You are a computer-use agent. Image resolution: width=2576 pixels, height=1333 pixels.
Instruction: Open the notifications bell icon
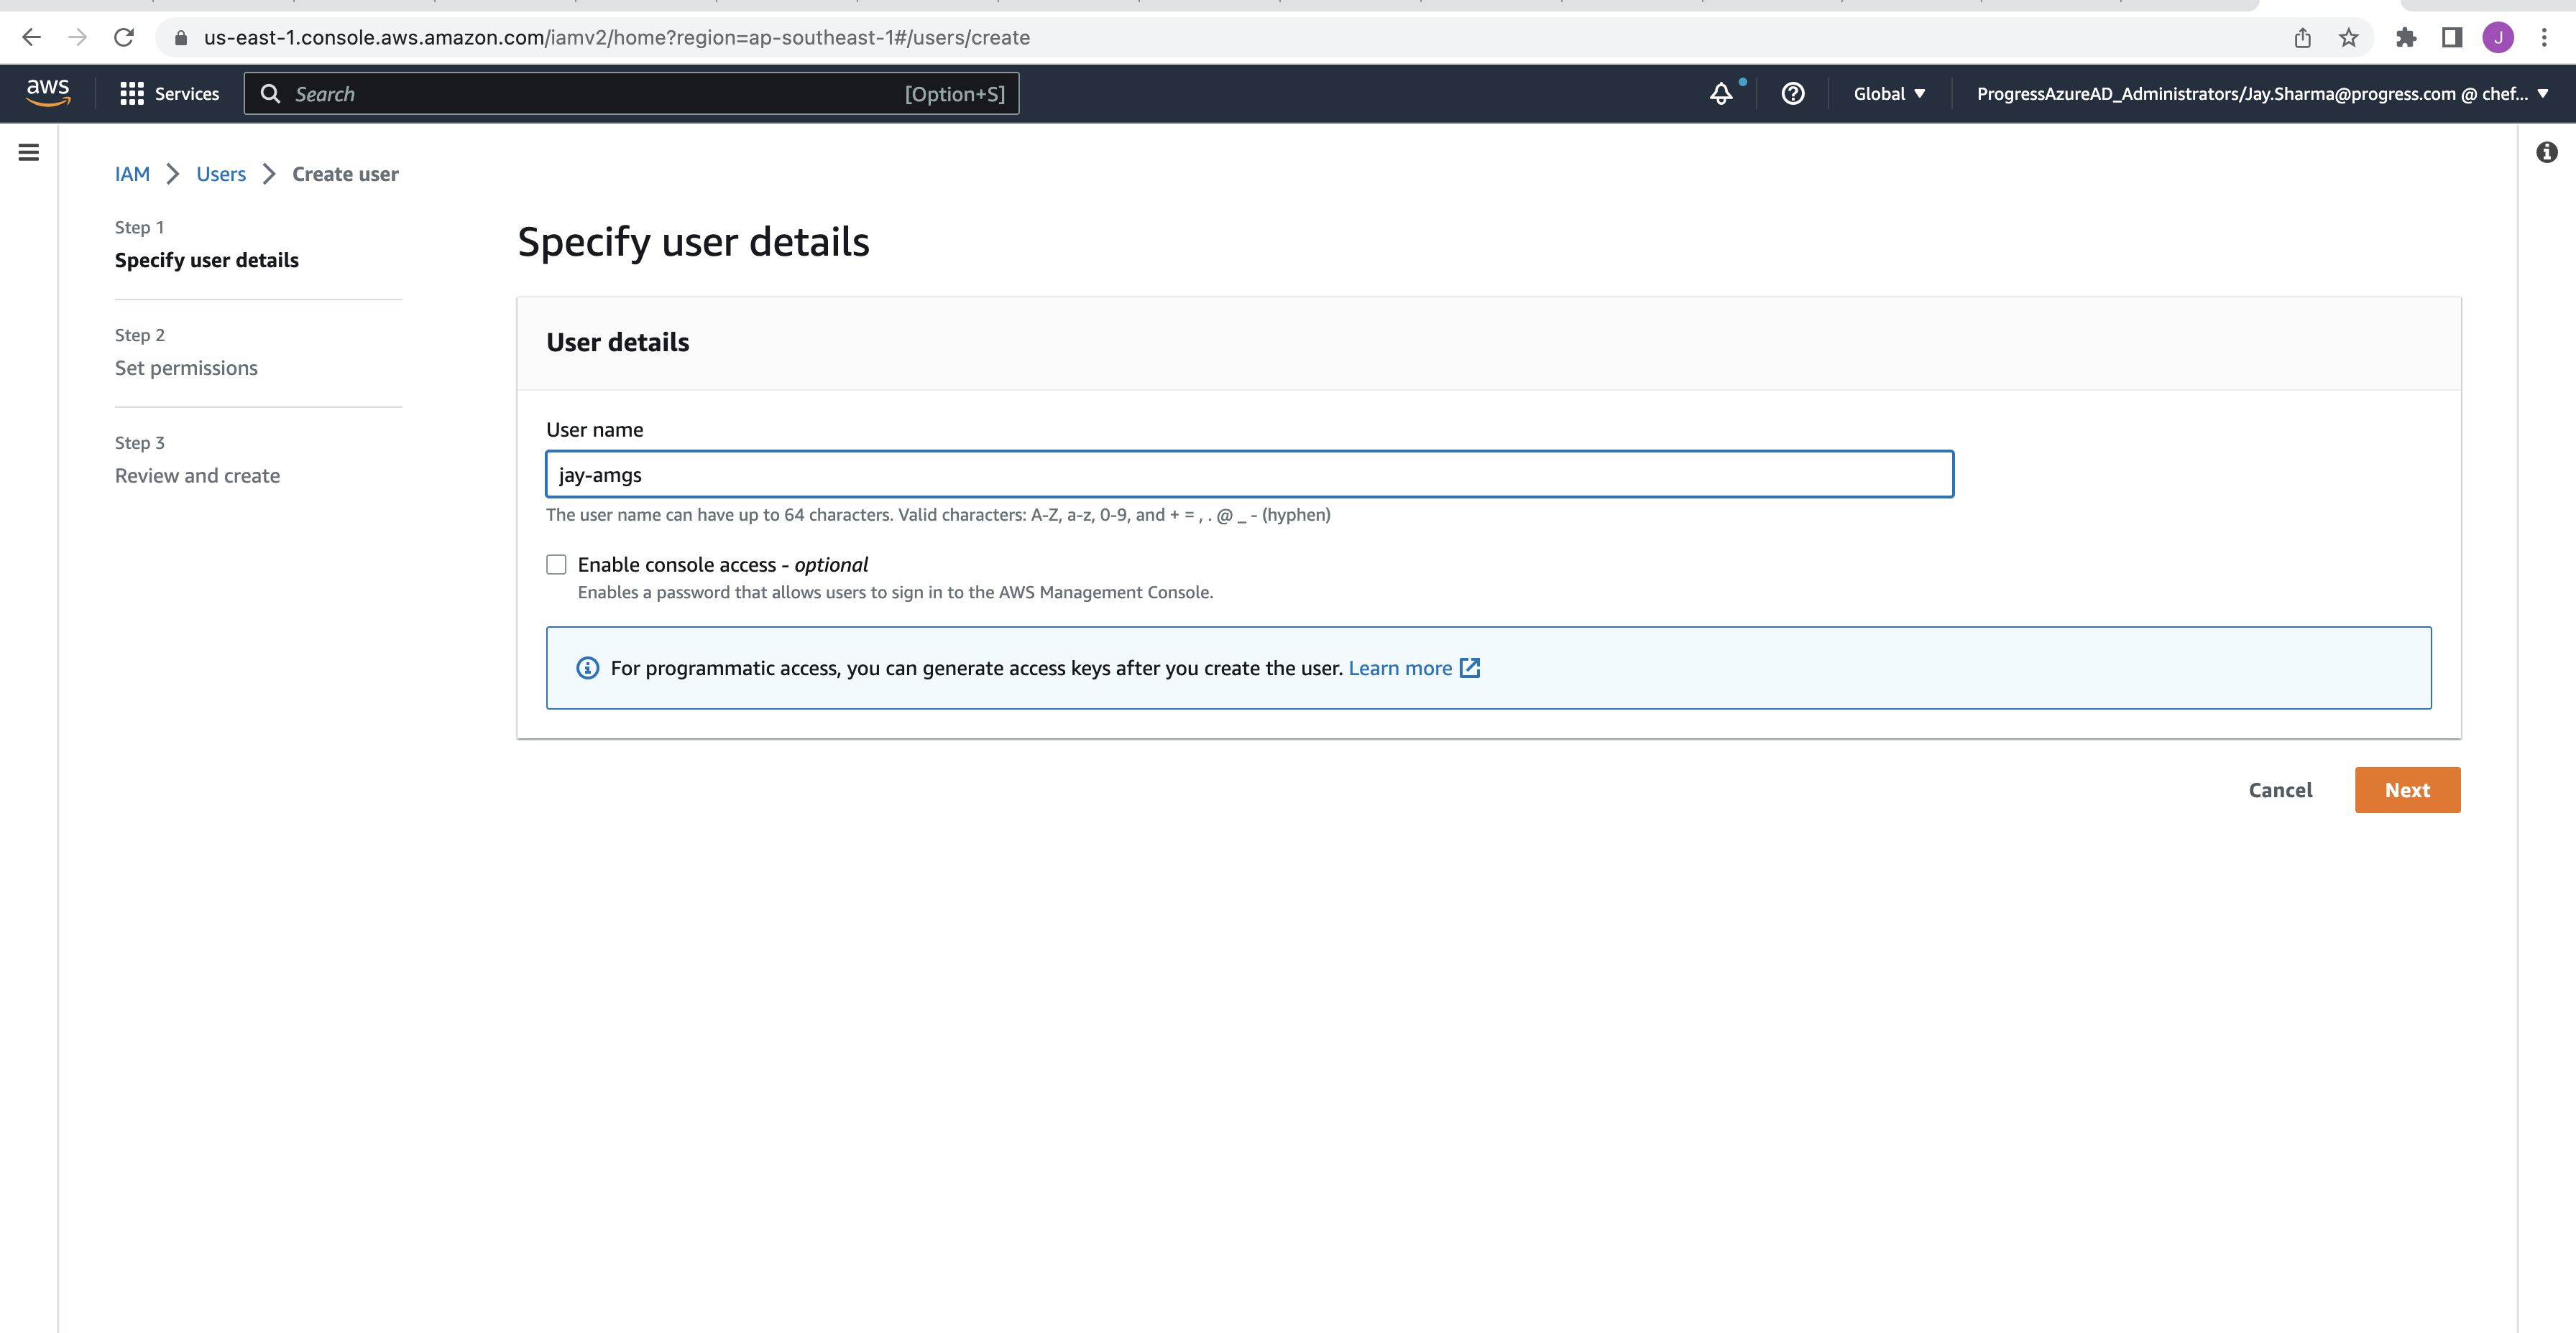click(x=1722, y=93)
